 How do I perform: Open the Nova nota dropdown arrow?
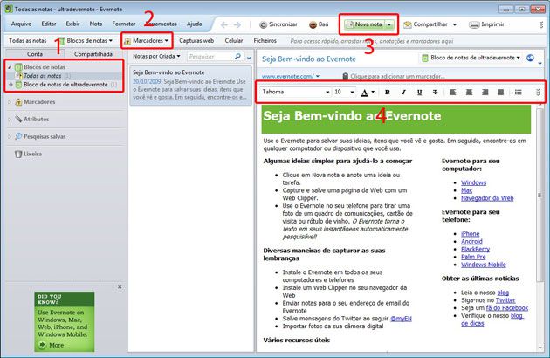pyautogui.click(x=389, y=24)
